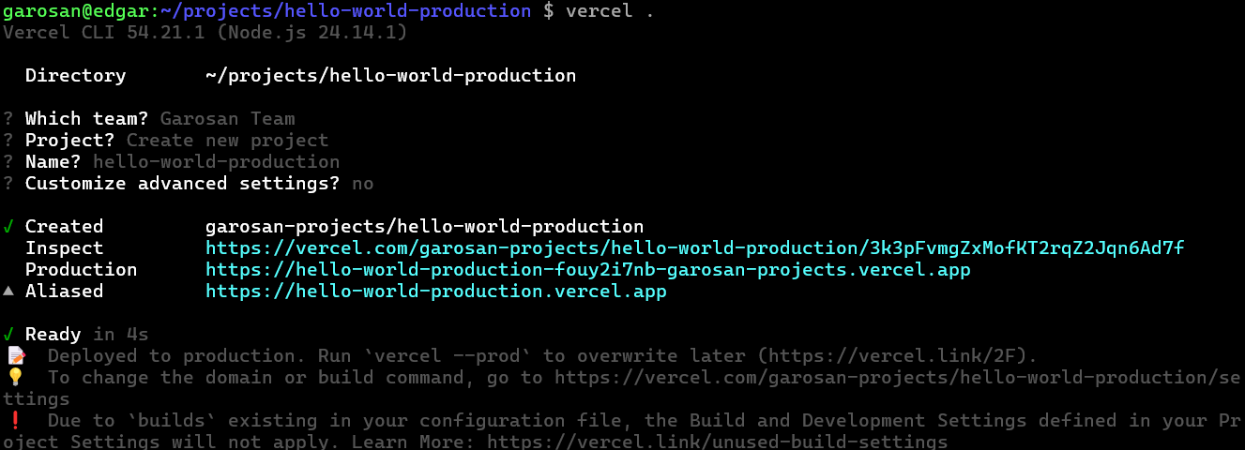Viewport: 1245px width, 450px height.
Task: Click the 'vercel .' command at prompt
Action: (610, 11)
